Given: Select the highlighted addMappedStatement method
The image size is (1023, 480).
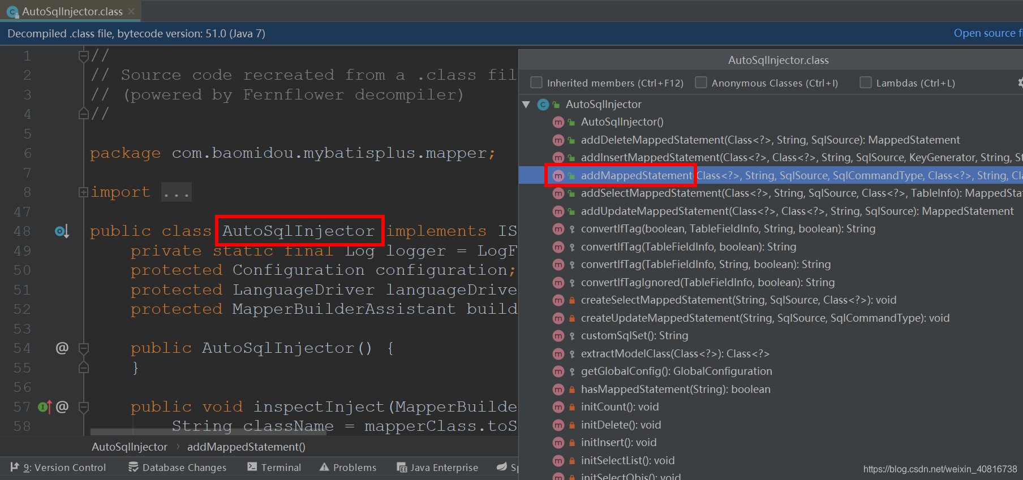Looking at the screenshot, I should pyautogui.click(x=771, y=175).
